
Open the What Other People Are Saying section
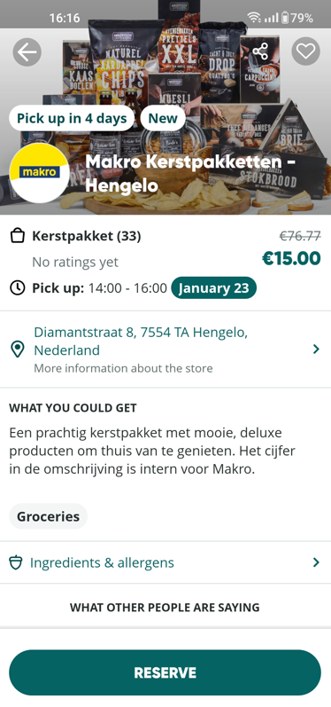click(165, 608)
